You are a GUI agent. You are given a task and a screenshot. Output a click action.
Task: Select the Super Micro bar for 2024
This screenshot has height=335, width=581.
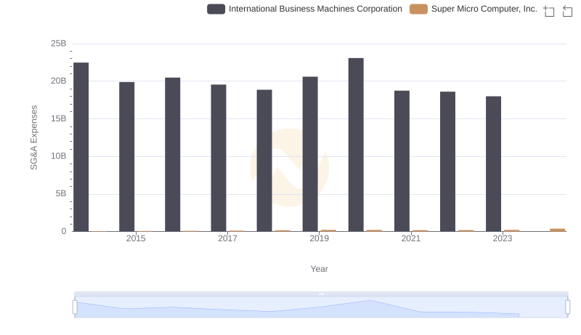tap(558, 230)
